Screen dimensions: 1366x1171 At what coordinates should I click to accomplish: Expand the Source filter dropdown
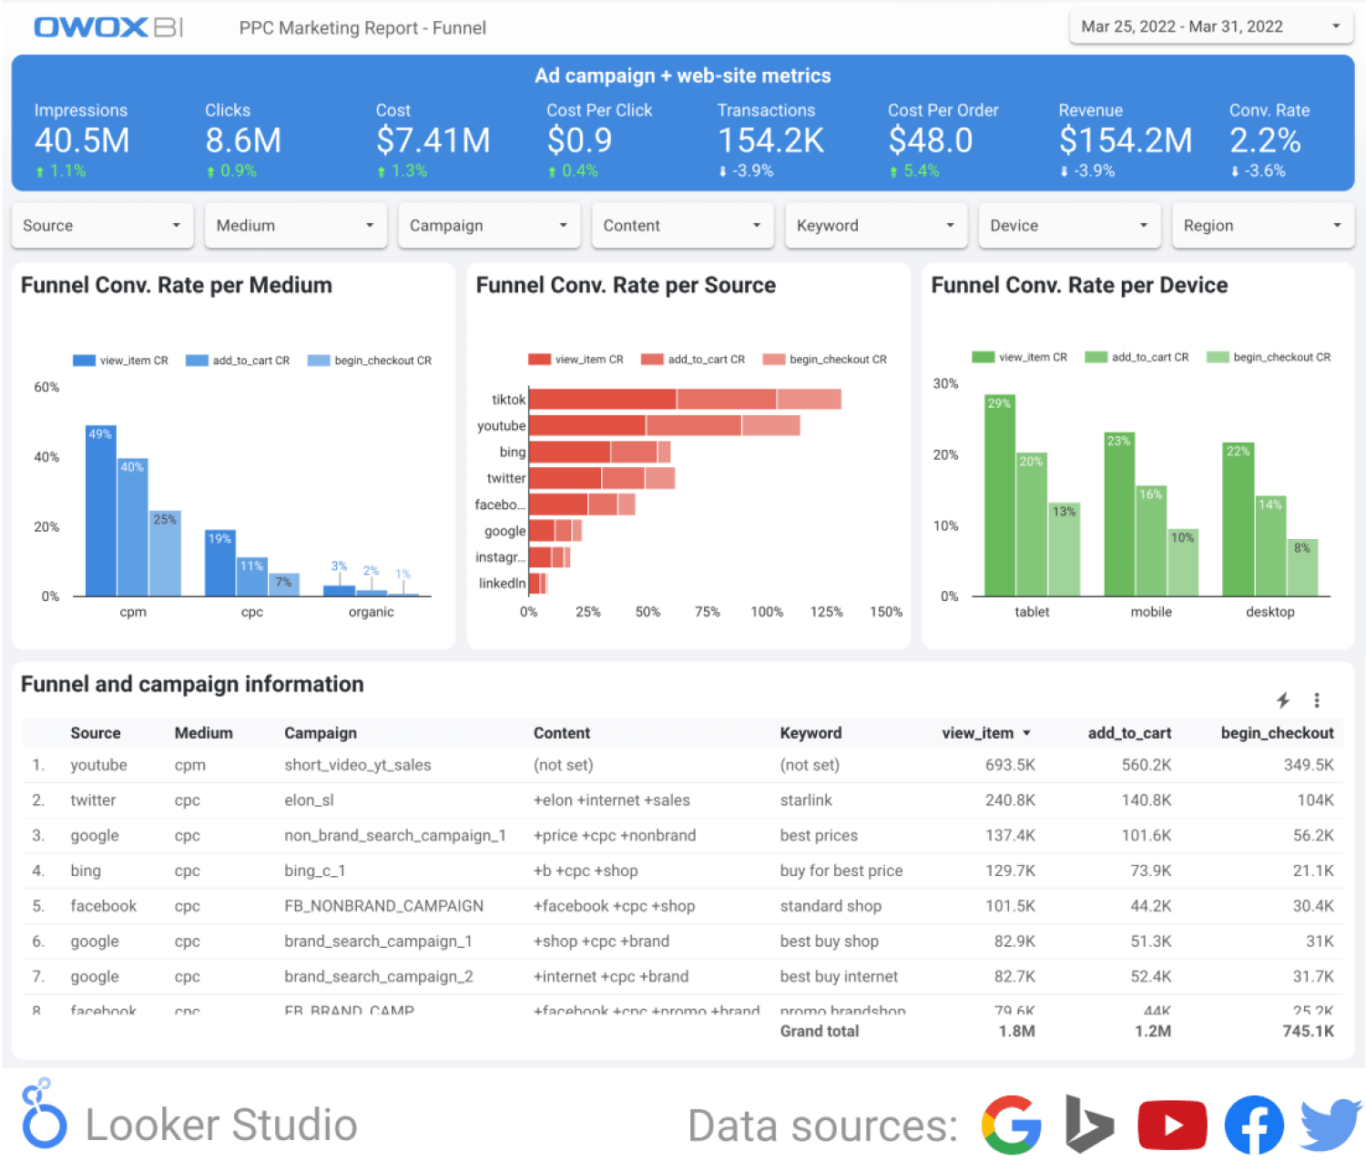tap(102, 226)
